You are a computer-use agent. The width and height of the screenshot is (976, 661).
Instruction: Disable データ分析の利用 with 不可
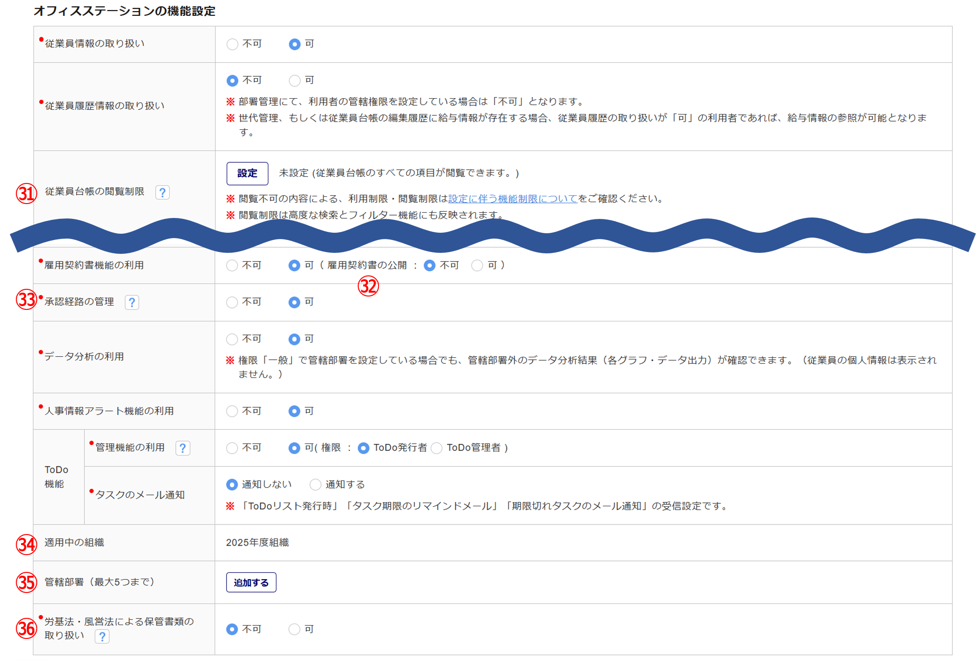coord(232,339)
